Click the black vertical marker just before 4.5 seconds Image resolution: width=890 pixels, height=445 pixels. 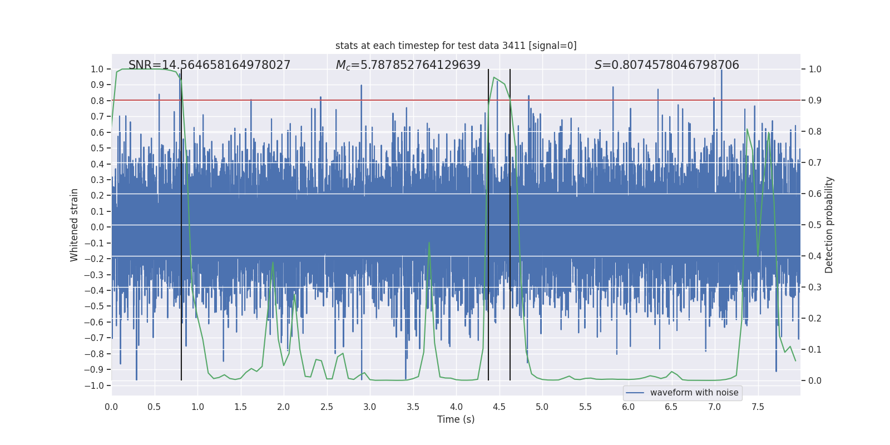(x=488, y=225)
